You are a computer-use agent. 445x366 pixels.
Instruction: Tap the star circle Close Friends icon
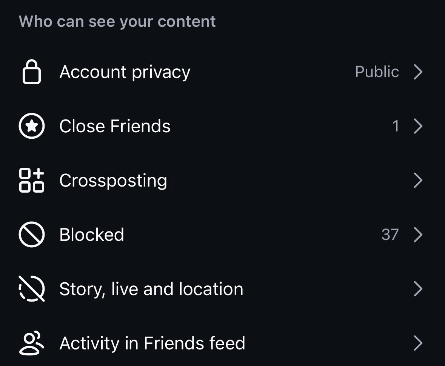point(31,126)
